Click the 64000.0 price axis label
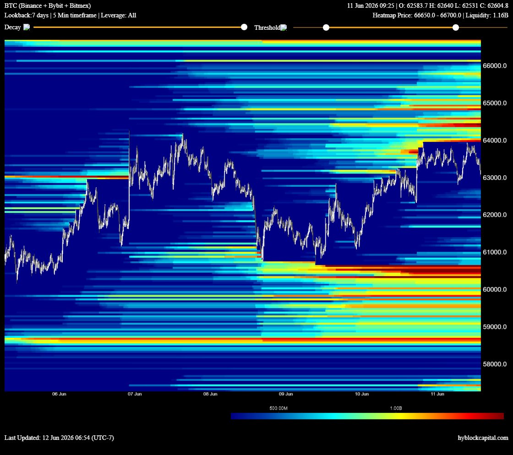The height and width of the screenshot is (455, 513). pos(495,140)
